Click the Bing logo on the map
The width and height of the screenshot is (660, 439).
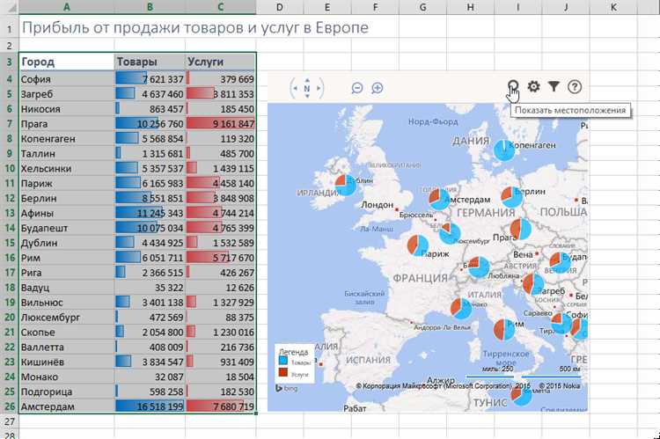pyautogui.click(x=286, y=389)
